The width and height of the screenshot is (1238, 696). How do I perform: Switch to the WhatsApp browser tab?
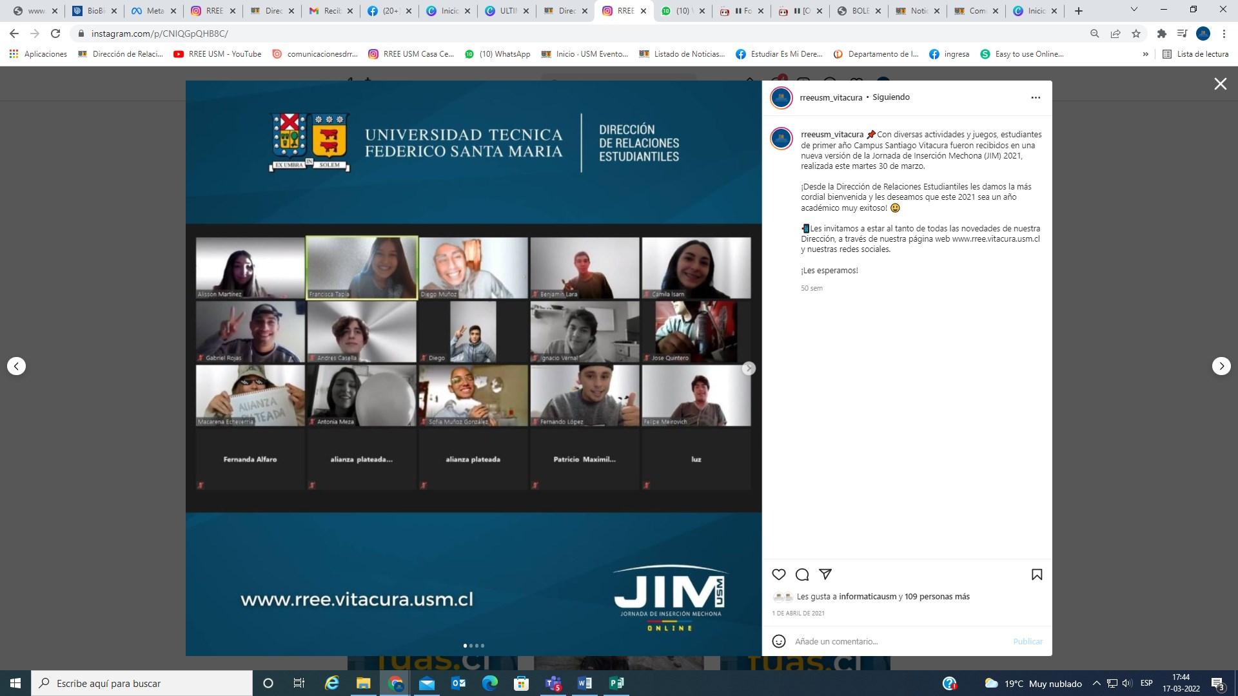coord(682,11)
